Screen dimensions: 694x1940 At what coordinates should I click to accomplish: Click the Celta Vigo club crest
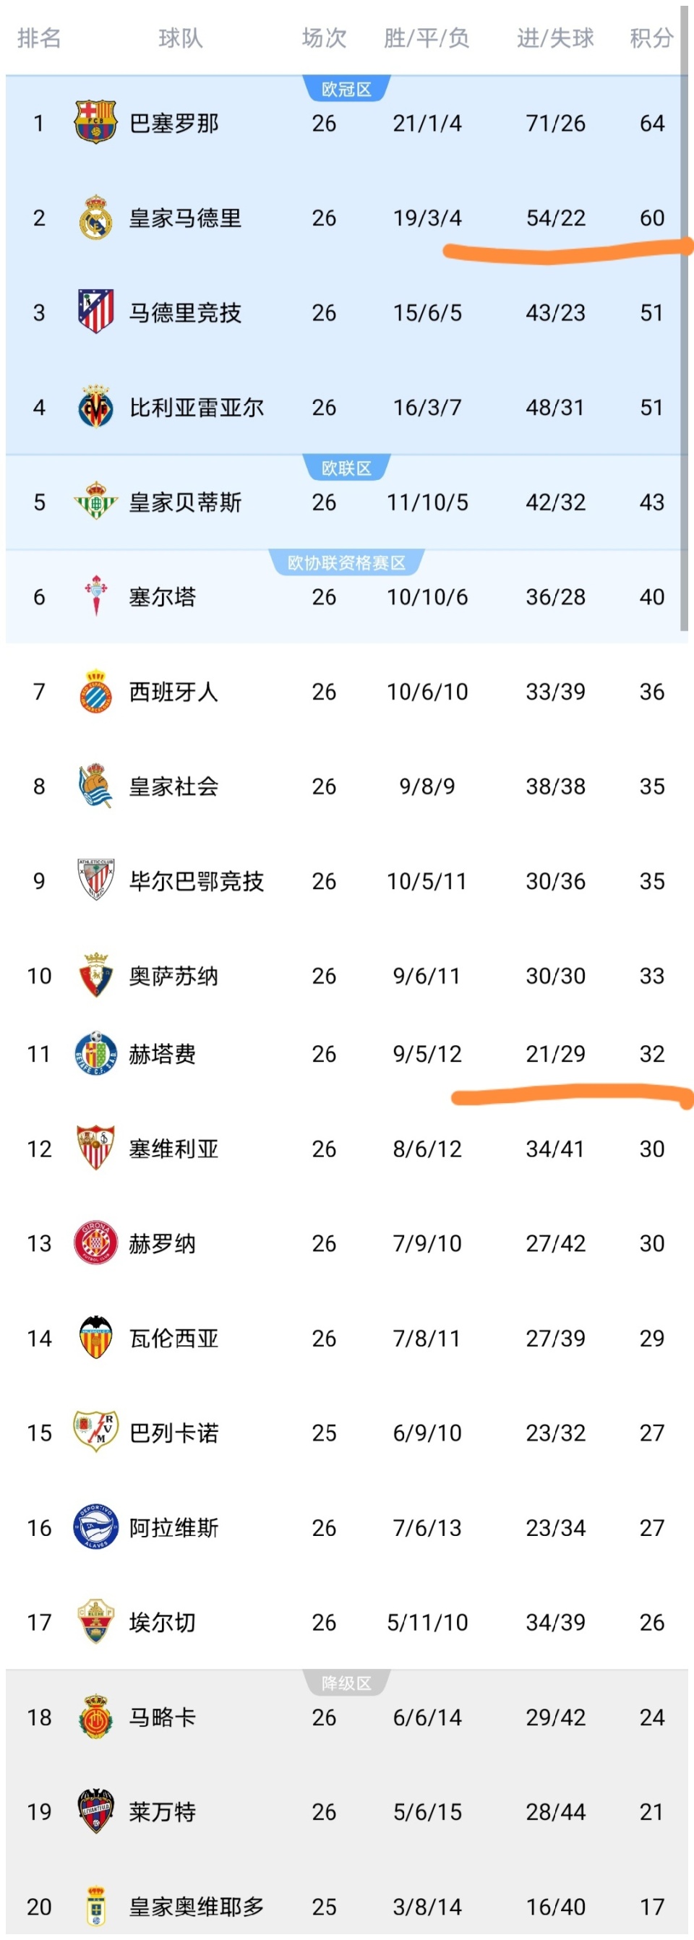click(95, 596)
